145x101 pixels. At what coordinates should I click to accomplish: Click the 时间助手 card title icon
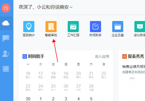click(x=25, y=56)
